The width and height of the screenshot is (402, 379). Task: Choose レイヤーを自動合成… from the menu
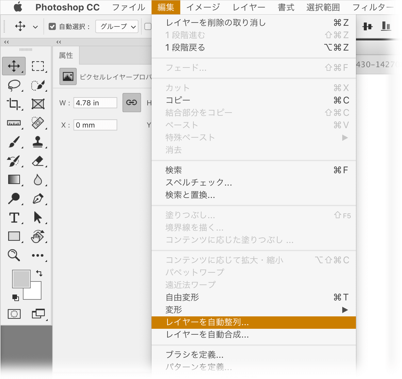[x=254, y=335]
